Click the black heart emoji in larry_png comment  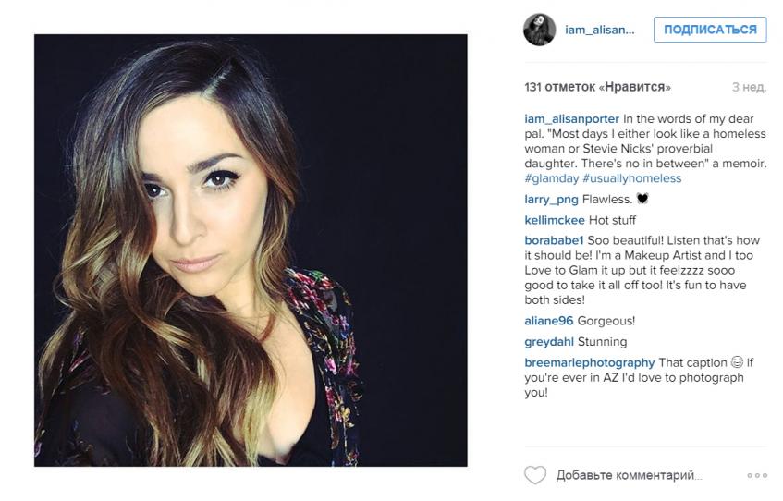[642, 199]
